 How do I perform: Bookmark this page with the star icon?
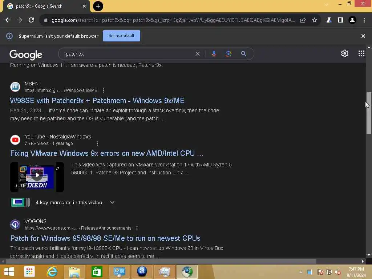click(x=315, y=20)
